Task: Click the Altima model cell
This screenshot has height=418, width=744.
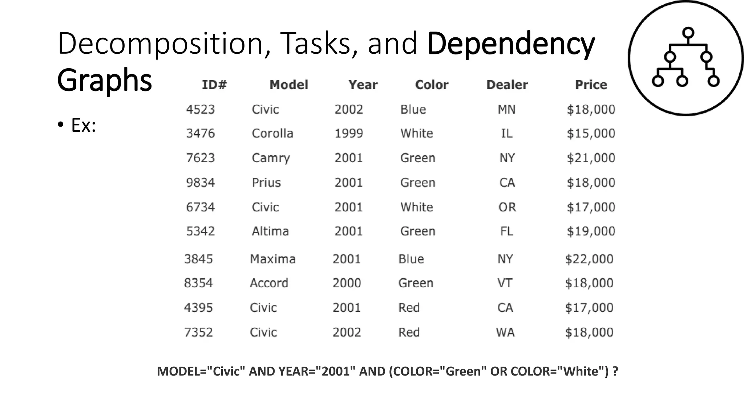Action: click(x=270, y=231)
